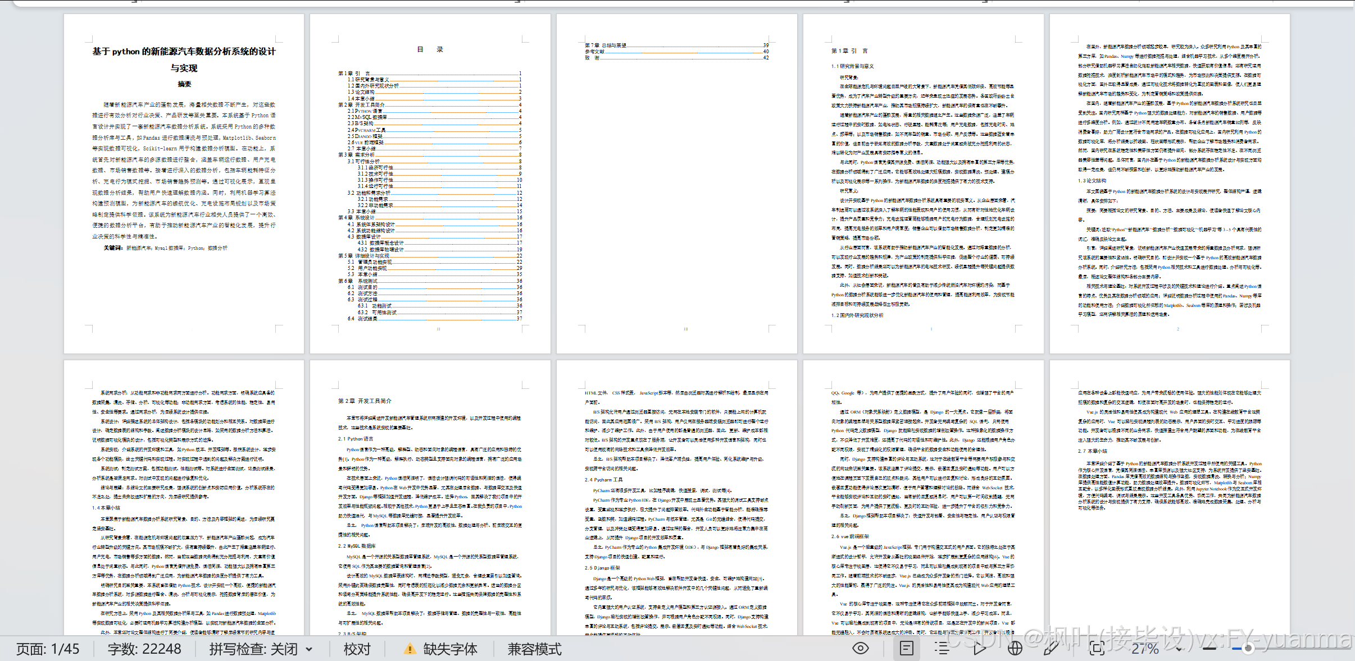Click the zoom slider handle
1355x661 pixels.
tap(1248, 649)
